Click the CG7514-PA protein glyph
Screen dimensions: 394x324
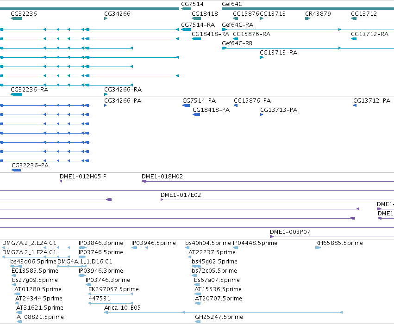[186, 105]
